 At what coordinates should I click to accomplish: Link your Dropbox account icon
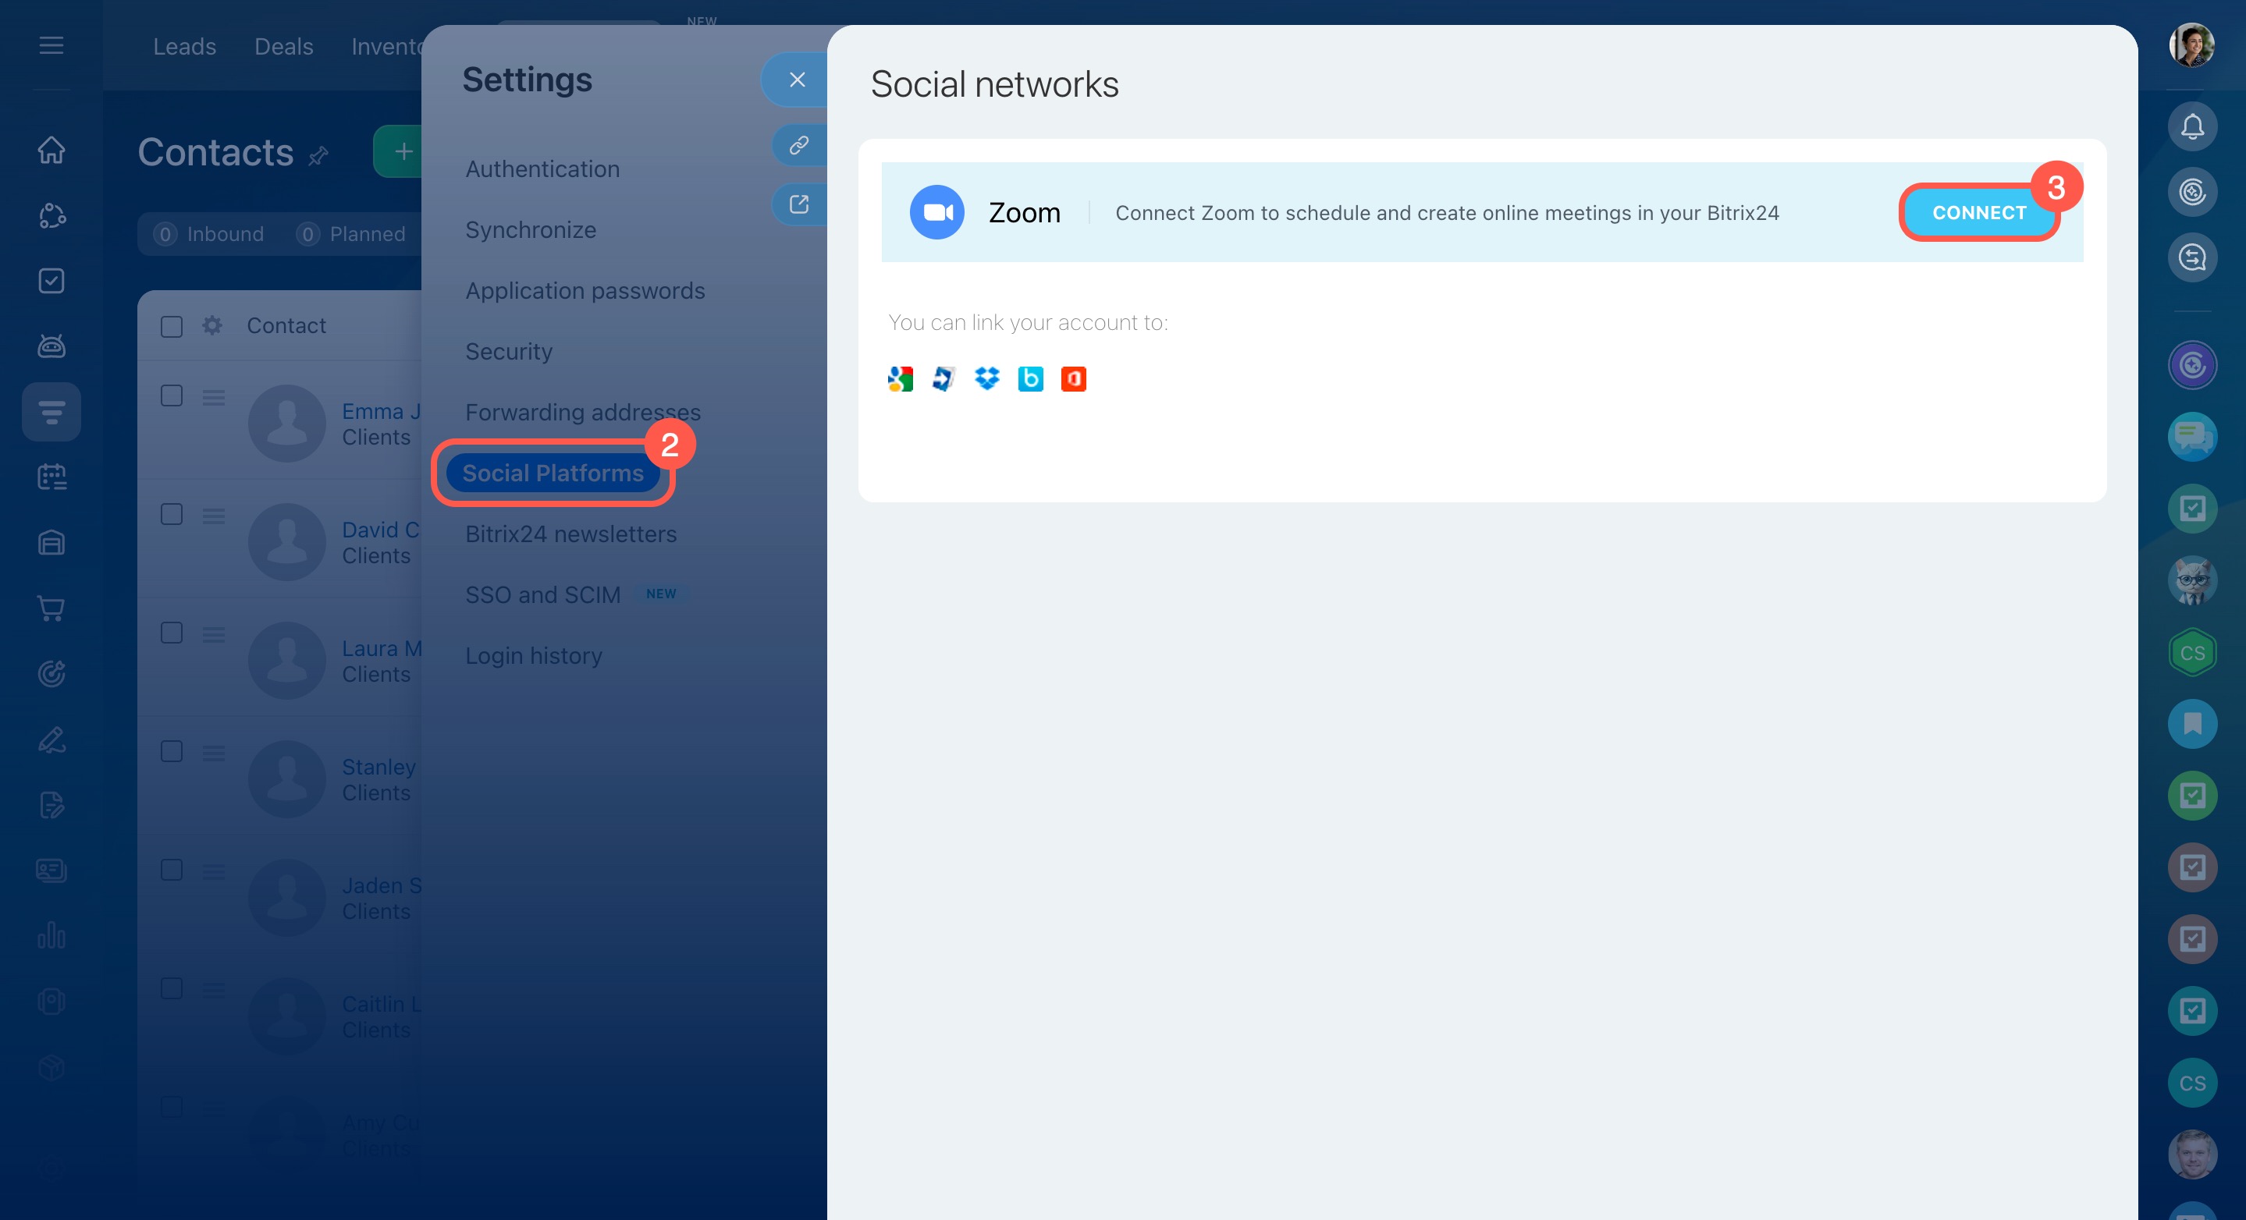tap(987, 379)
